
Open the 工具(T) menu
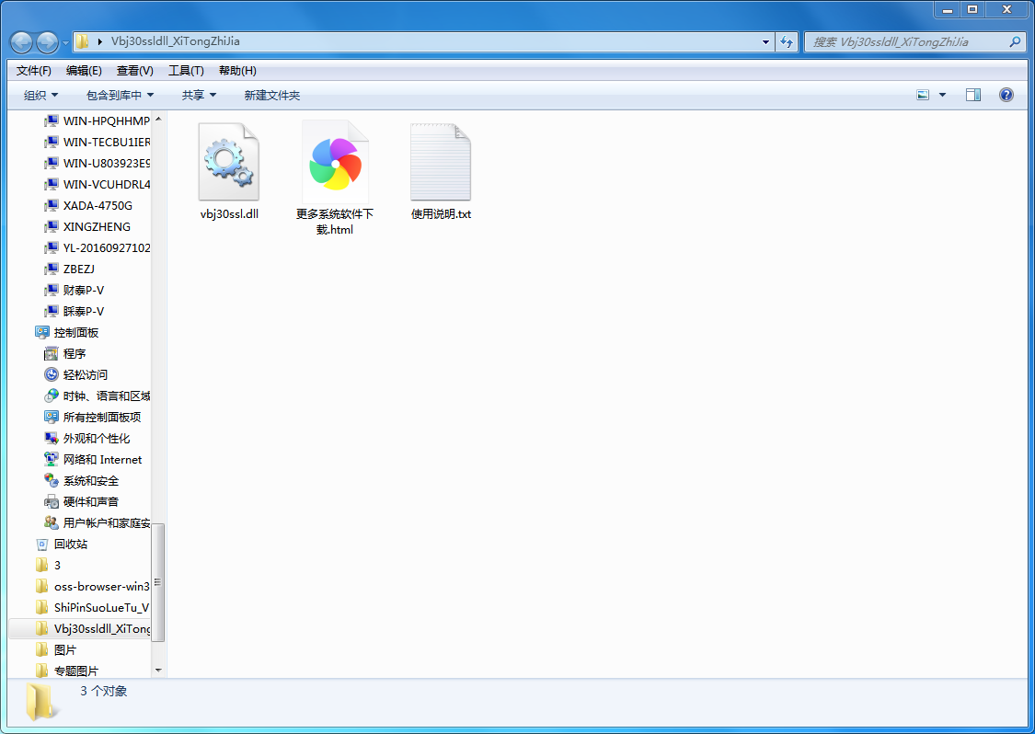[186, 71]
